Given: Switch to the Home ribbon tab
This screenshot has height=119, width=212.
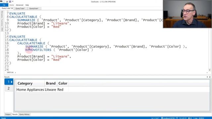Looking at the screenshot, I should pyautogui.click(x=12, y=5).
